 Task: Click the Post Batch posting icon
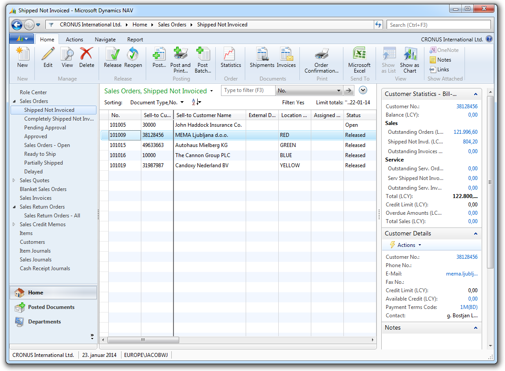[203, 58]
